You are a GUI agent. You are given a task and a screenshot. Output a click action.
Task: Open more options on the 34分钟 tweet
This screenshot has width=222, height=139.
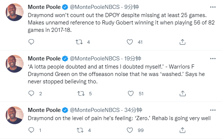[x=213, y=110]
